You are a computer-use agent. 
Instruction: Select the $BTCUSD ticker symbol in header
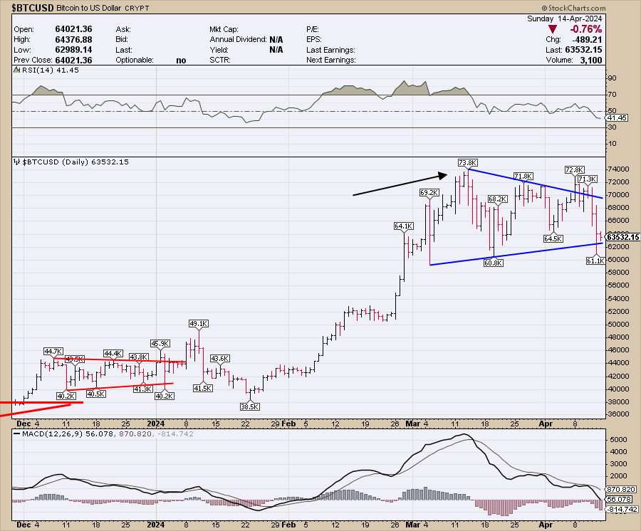click(x=33, y=8)
